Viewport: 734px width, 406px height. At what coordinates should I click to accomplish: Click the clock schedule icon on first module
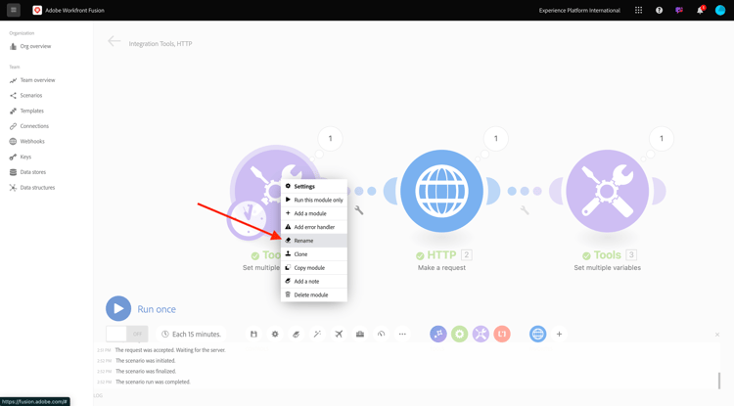(x=248, y=219)
